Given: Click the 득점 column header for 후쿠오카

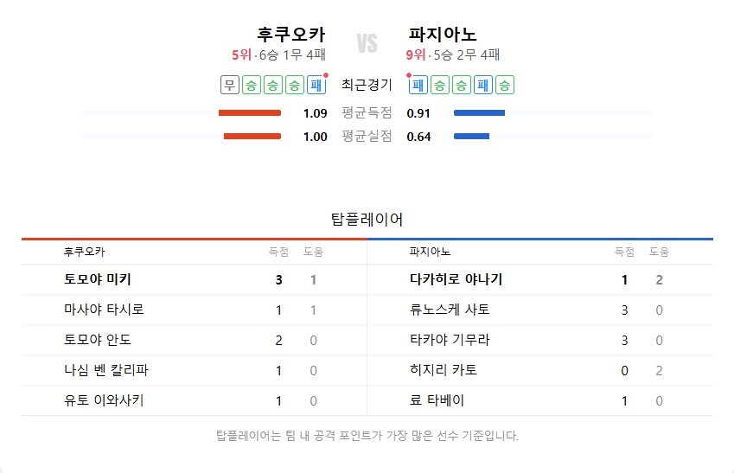Looking at the screenshot, I should (278, 252).
